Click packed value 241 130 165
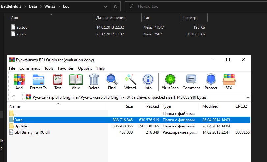The height and width of the screenshot is (162, 267). pos(149,126)
